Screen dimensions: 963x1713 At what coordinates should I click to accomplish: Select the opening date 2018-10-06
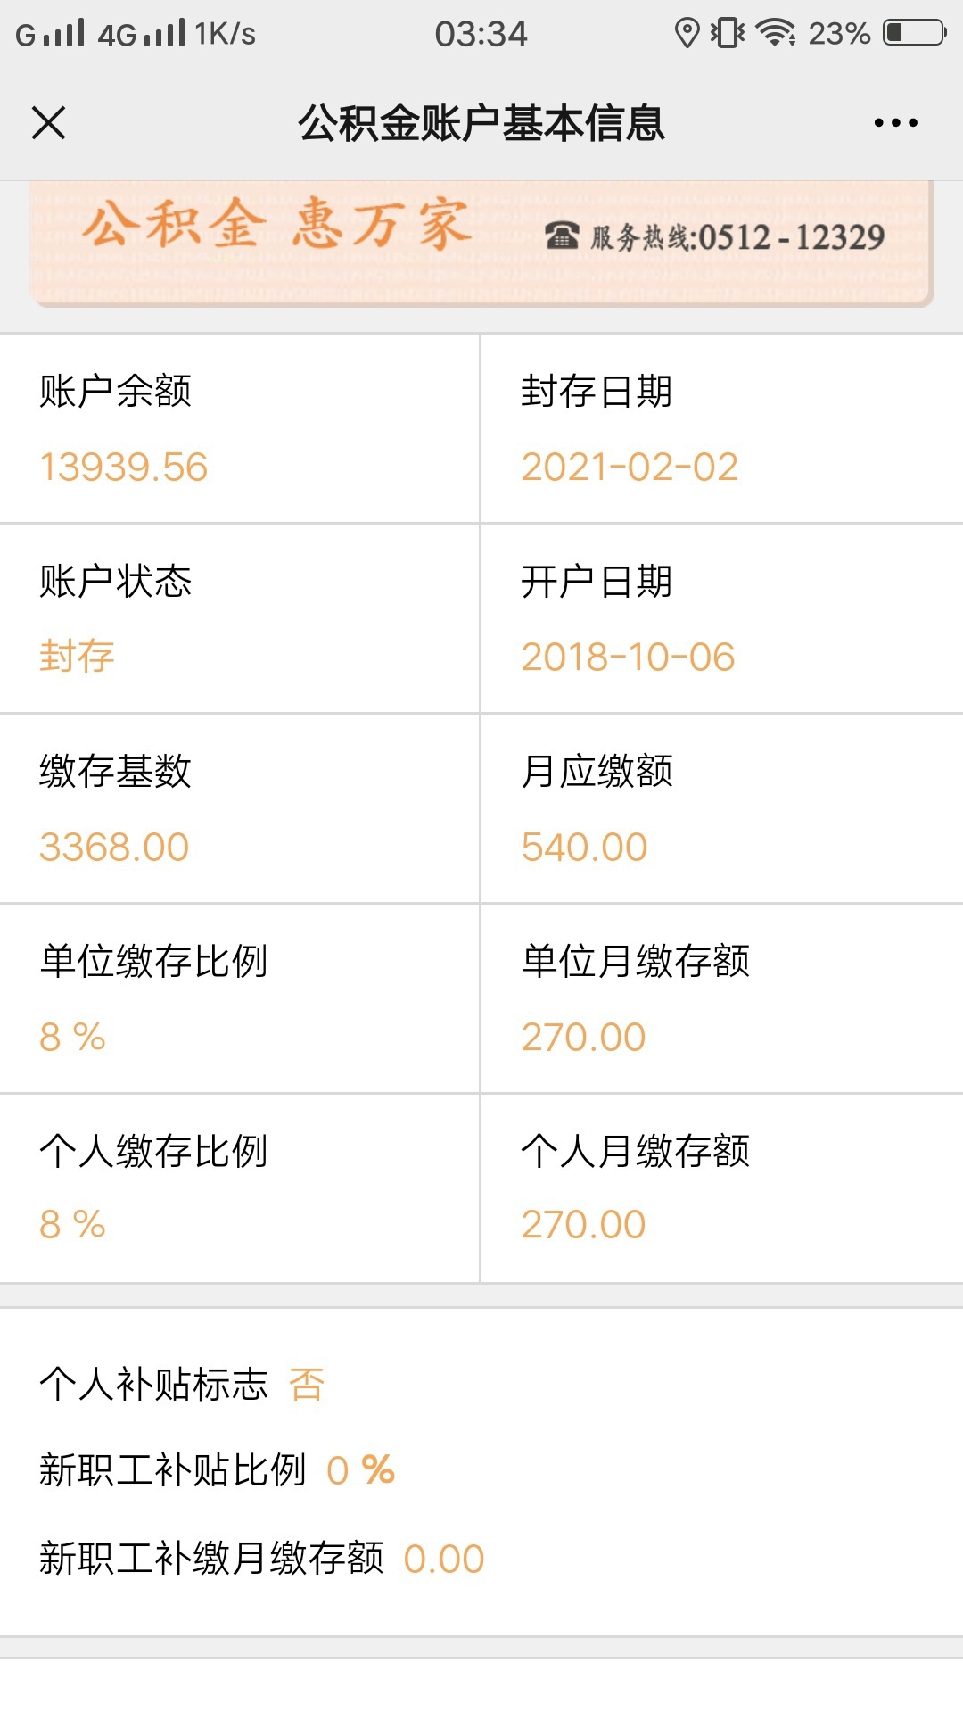click(628, 658)
